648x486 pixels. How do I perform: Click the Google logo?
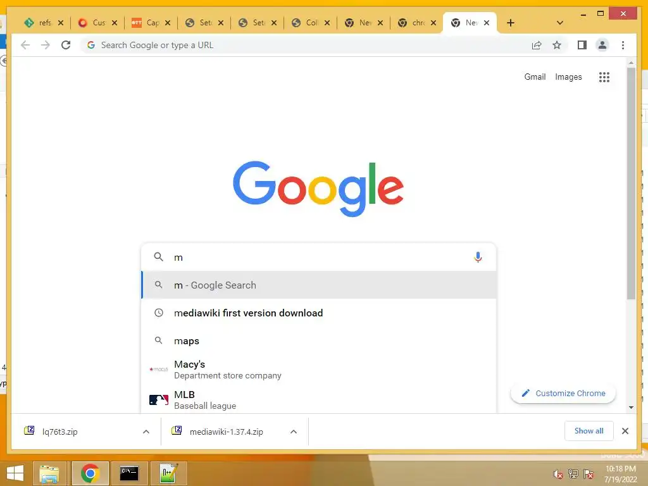[x=318, y=189]
